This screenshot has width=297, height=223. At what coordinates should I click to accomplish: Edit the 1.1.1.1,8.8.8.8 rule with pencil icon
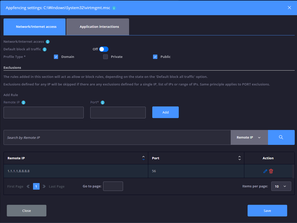coord(265,171)
